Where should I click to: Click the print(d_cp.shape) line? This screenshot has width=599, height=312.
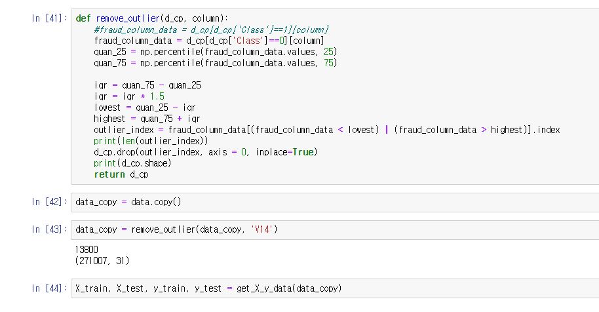point(132,163)
